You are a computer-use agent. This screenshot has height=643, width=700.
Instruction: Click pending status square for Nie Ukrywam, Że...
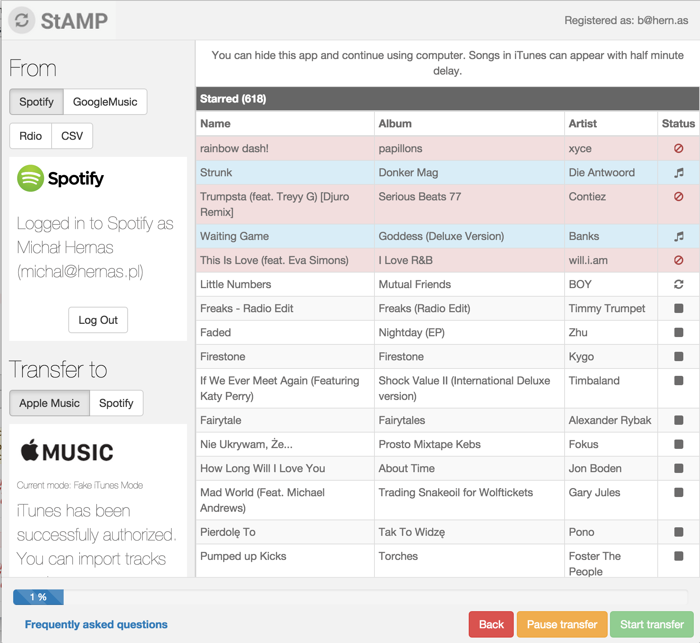(x=679, y=444)
